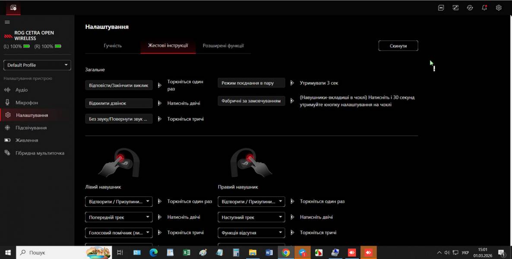Click the screen-share icon in the top bar
This screenshot has width=512, height=259.
[455, 7]
